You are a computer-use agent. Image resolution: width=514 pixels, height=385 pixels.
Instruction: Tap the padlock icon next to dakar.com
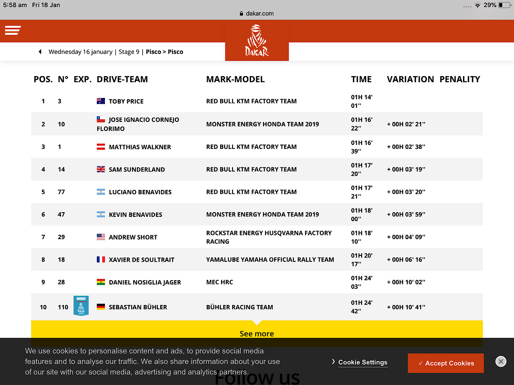point(242,14)
